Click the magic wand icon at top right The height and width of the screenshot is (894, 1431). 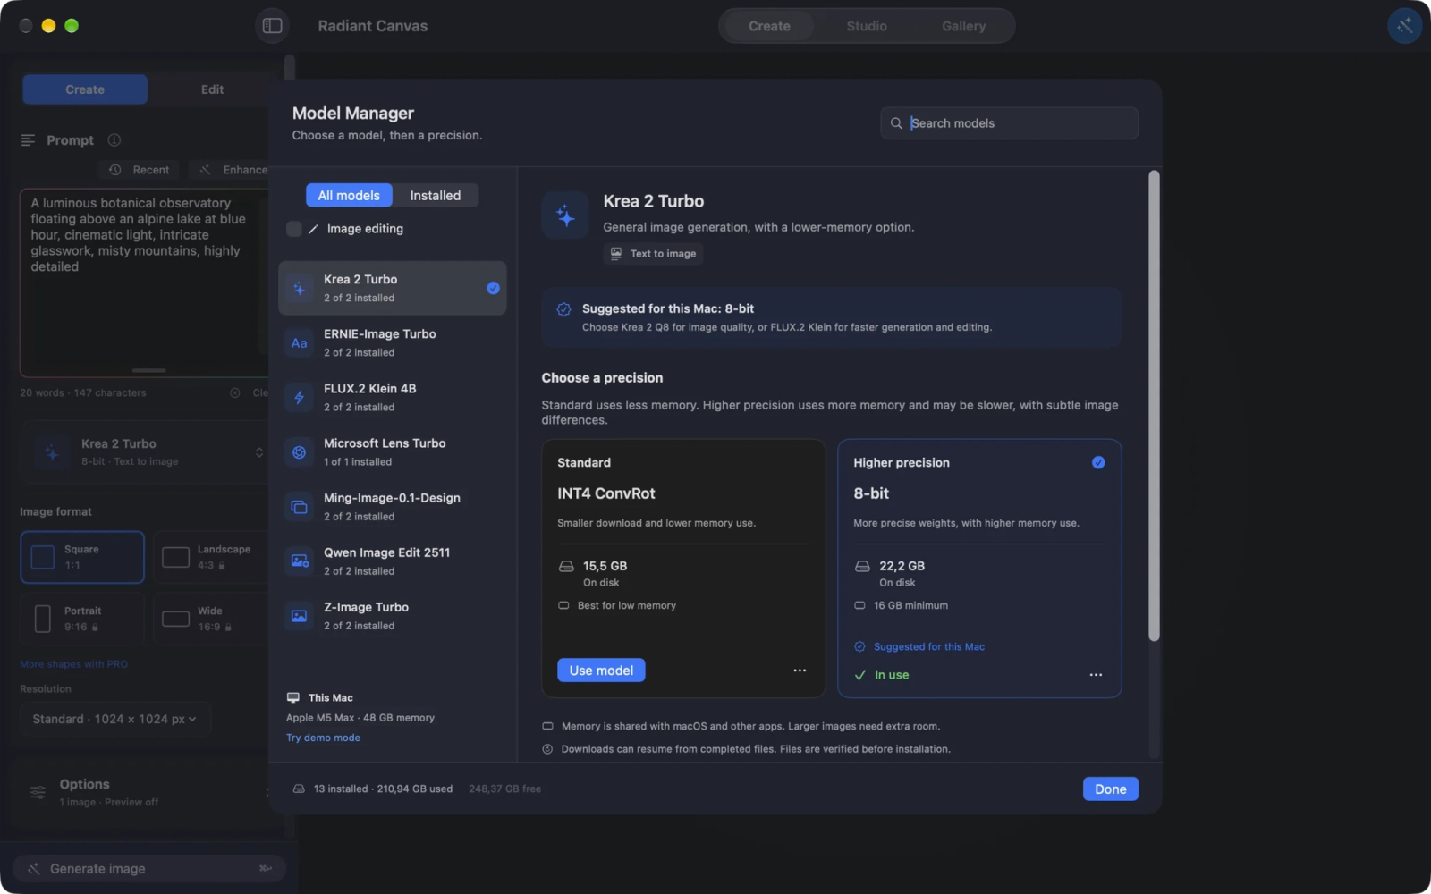coord(1404,26)
